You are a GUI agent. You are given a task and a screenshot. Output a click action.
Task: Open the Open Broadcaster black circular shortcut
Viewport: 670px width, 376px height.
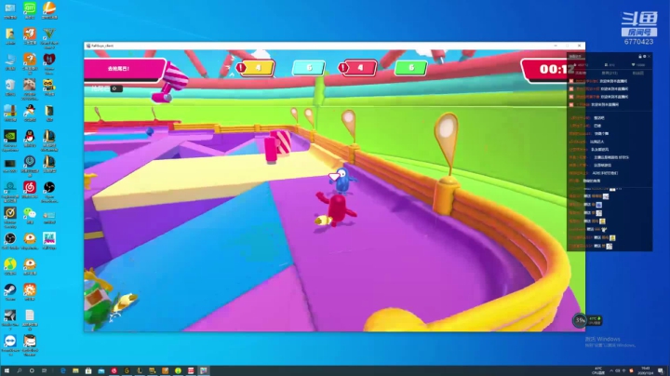tap(49, 188)
